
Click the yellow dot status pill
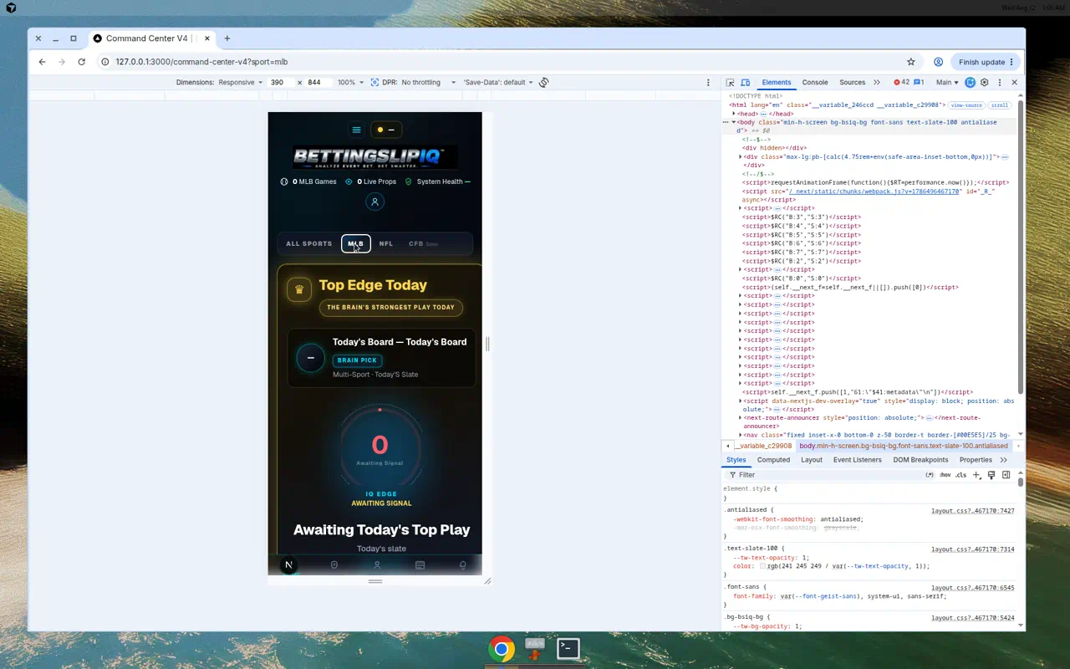[x=386, y=130]
